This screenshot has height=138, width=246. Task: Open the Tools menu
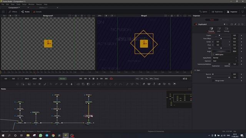pos(18,4)
